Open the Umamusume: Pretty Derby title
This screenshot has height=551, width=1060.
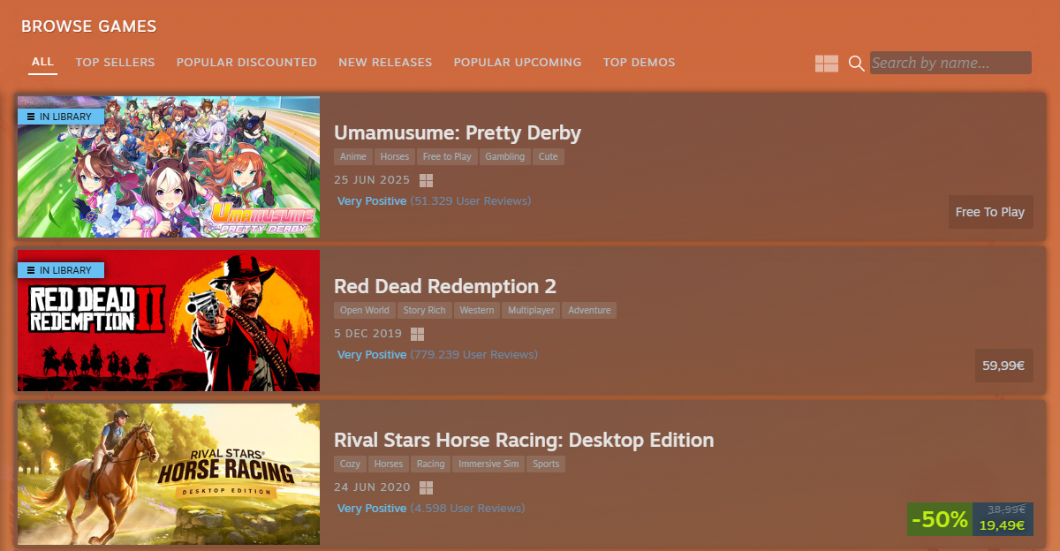tap(458, 133)
